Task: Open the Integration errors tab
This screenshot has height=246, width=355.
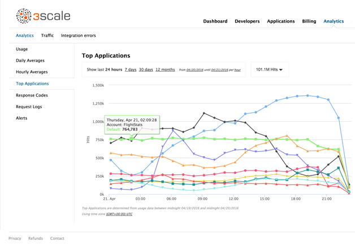Action: (x=78, y=36)
